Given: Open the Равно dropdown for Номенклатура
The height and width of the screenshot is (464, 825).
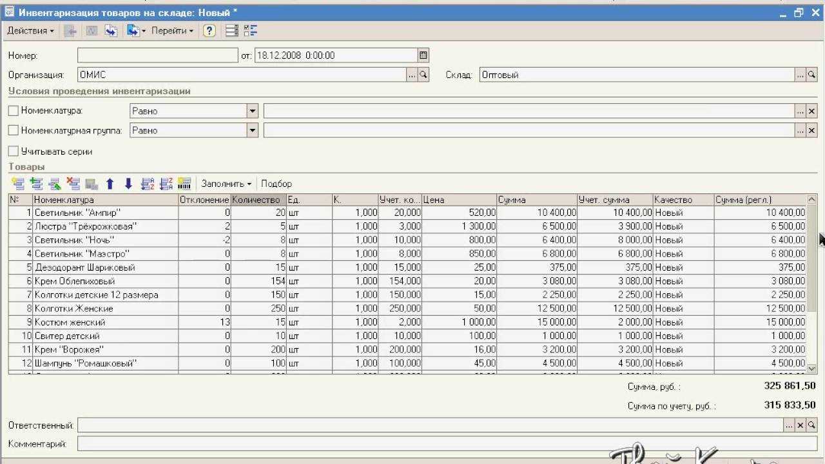Looking at the screenshot, I should click(x=253, y=111).
